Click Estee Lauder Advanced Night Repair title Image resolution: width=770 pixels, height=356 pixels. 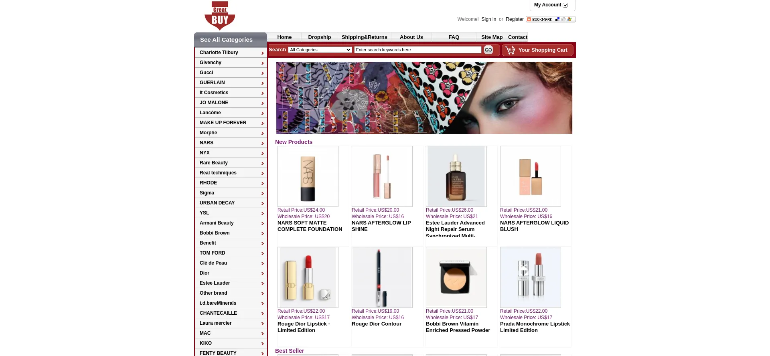(455, 229)
